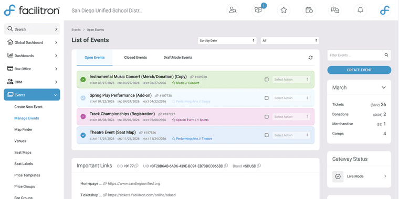Click the refresh icon in events list
Viewport: 399px width, 199px height.
(x=310, y=58)
